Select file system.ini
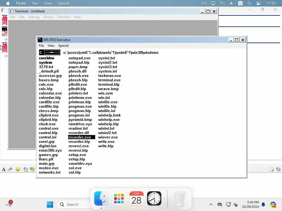282x211 pixels. pos(108,71)
